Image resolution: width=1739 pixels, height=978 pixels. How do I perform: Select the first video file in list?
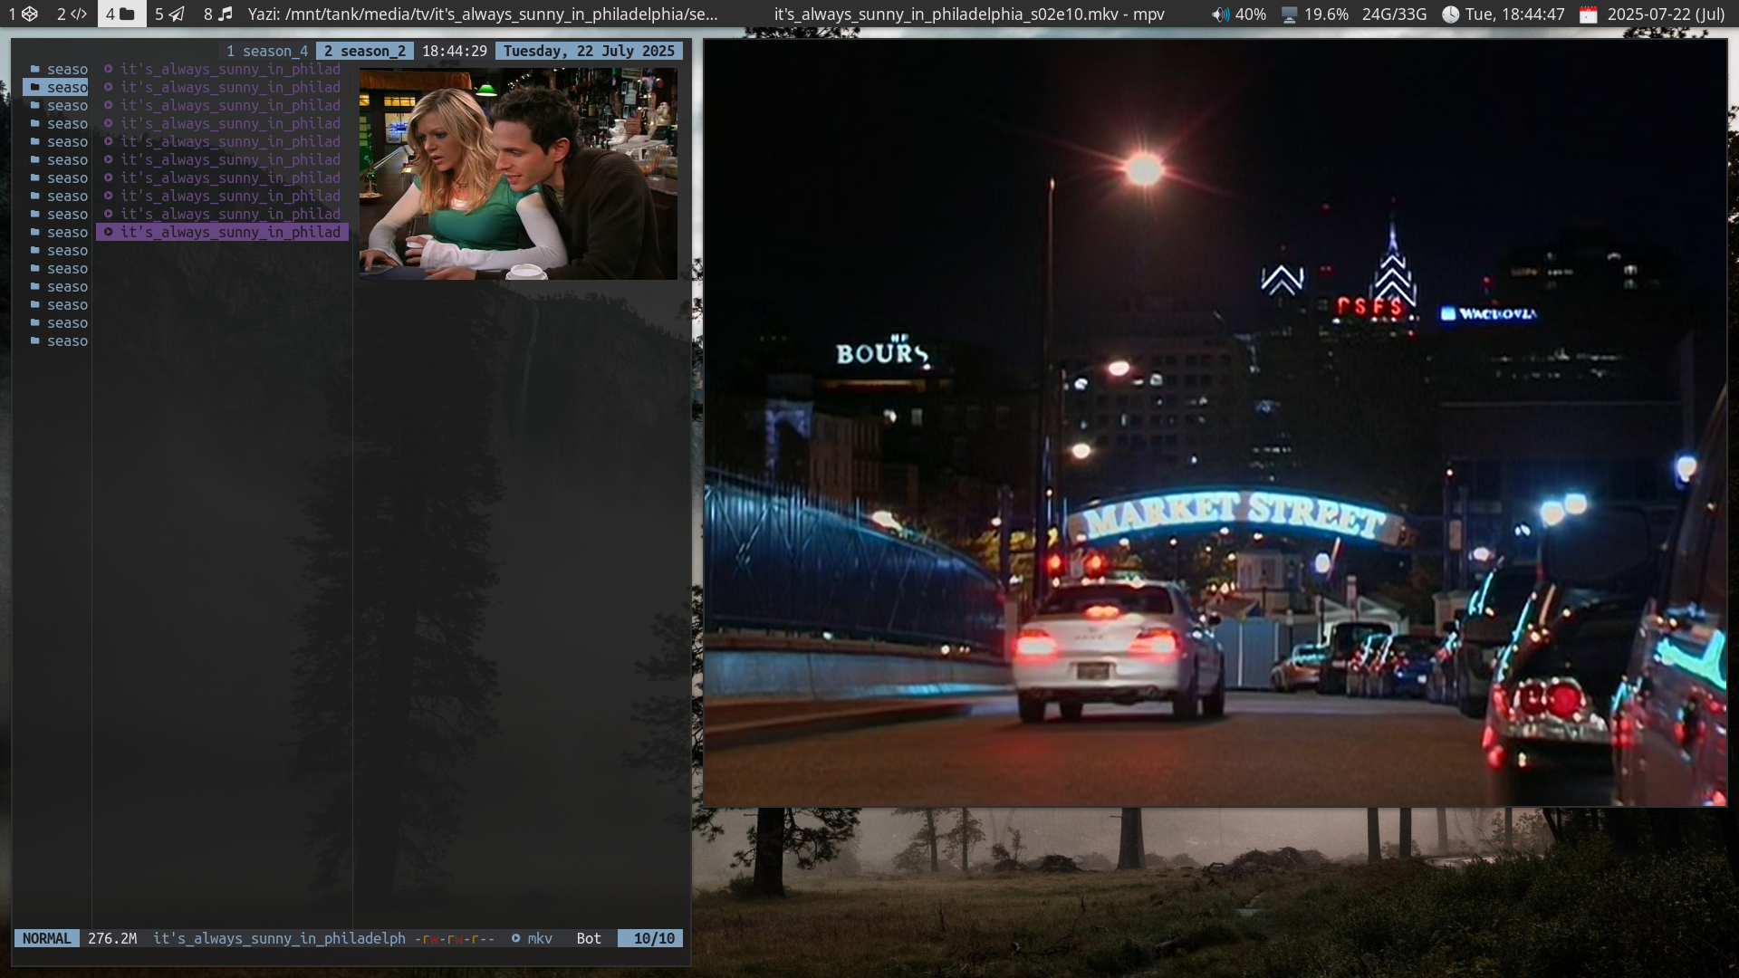tap(230, 69)
